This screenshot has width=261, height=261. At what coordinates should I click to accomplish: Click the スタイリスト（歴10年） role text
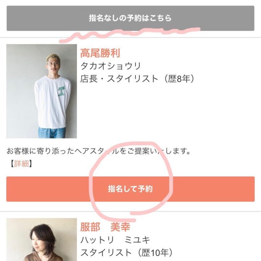click(x=127, y=253)
